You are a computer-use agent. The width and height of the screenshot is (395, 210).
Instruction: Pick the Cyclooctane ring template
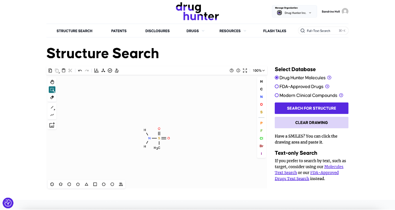[x=112, y=184]
